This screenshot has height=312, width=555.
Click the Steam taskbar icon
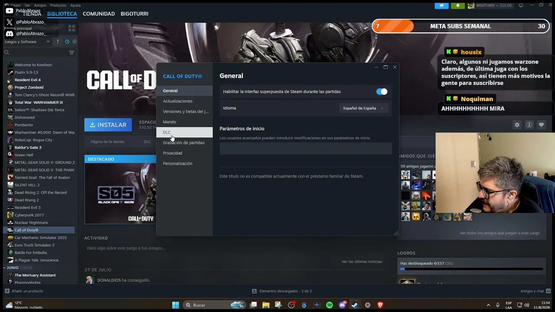pyautogui.click(x=355, y=305)
